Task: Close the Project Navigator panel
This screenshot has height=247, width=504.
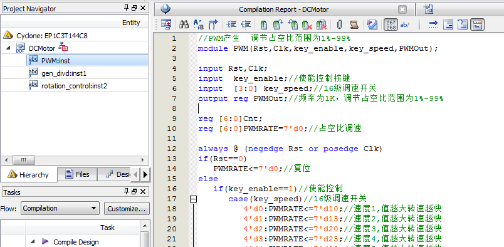Action: [x=143, y=8]
